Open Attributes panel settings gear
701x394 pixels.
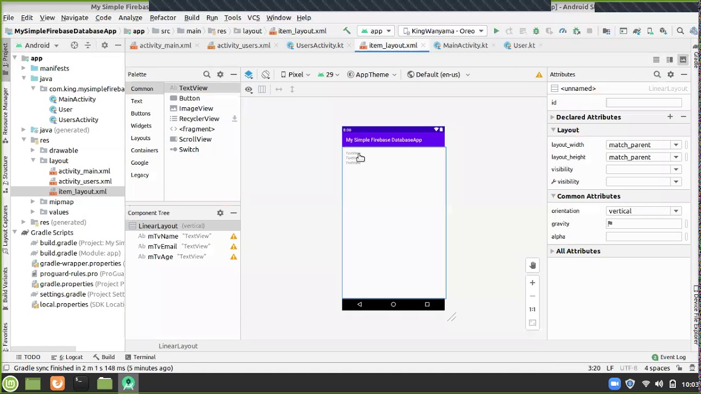point(670,74)
